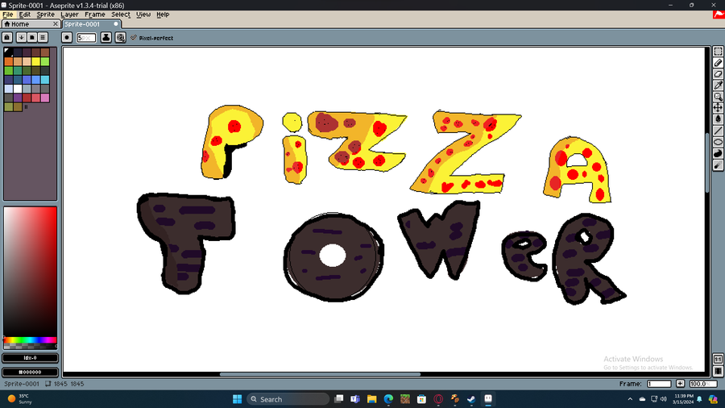Click the taskbar Search box
This screenshot has width=725, height=408.
point(288,399)
